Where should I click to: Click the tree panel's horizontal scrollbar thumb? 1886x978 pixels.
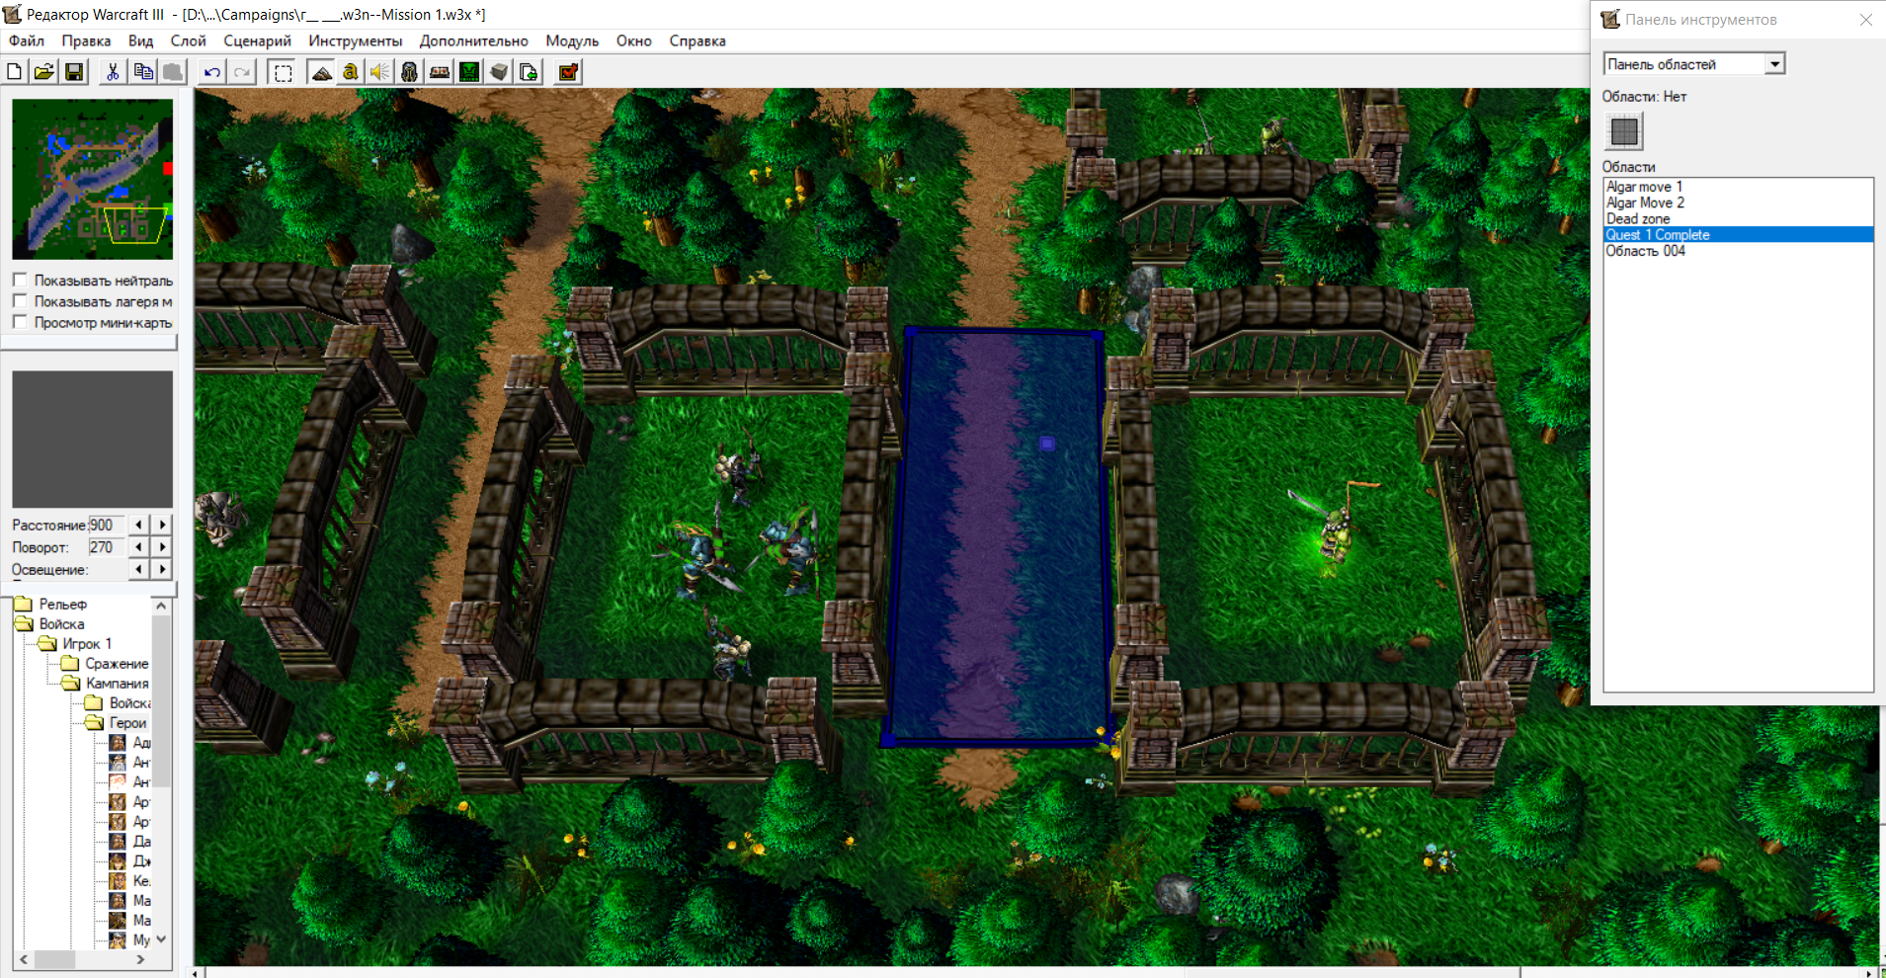click(x=55, y=959)
